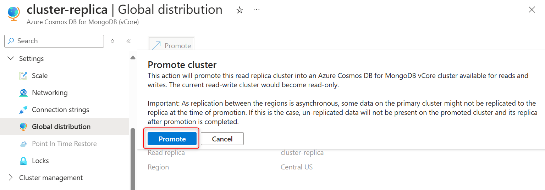Click the Locks padlock icon

click(x=23, y=161)
